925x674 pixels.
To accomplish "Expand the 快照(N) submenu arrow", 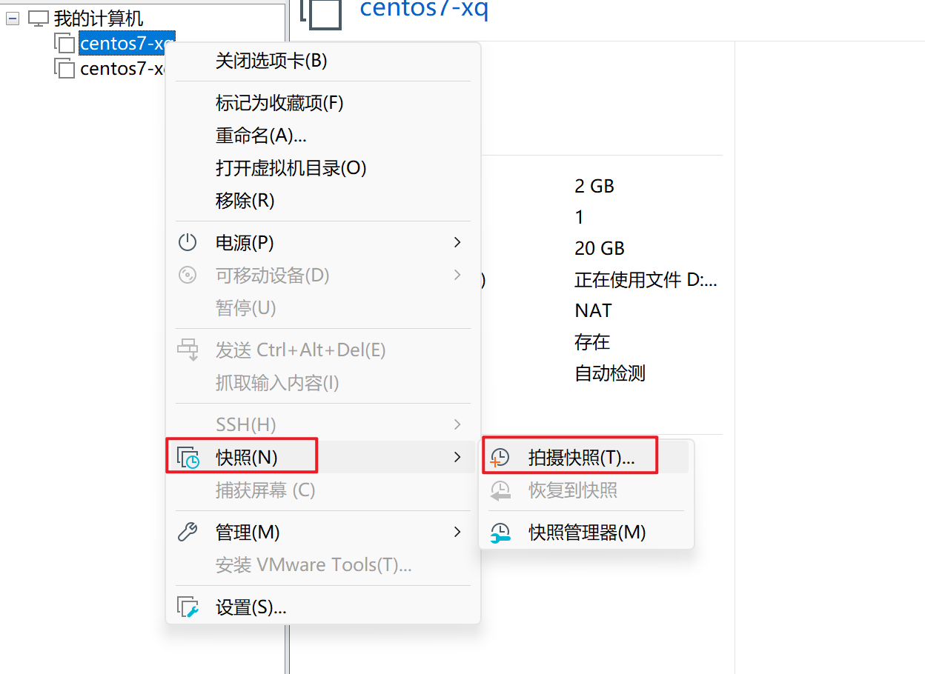I will point(457,457).
